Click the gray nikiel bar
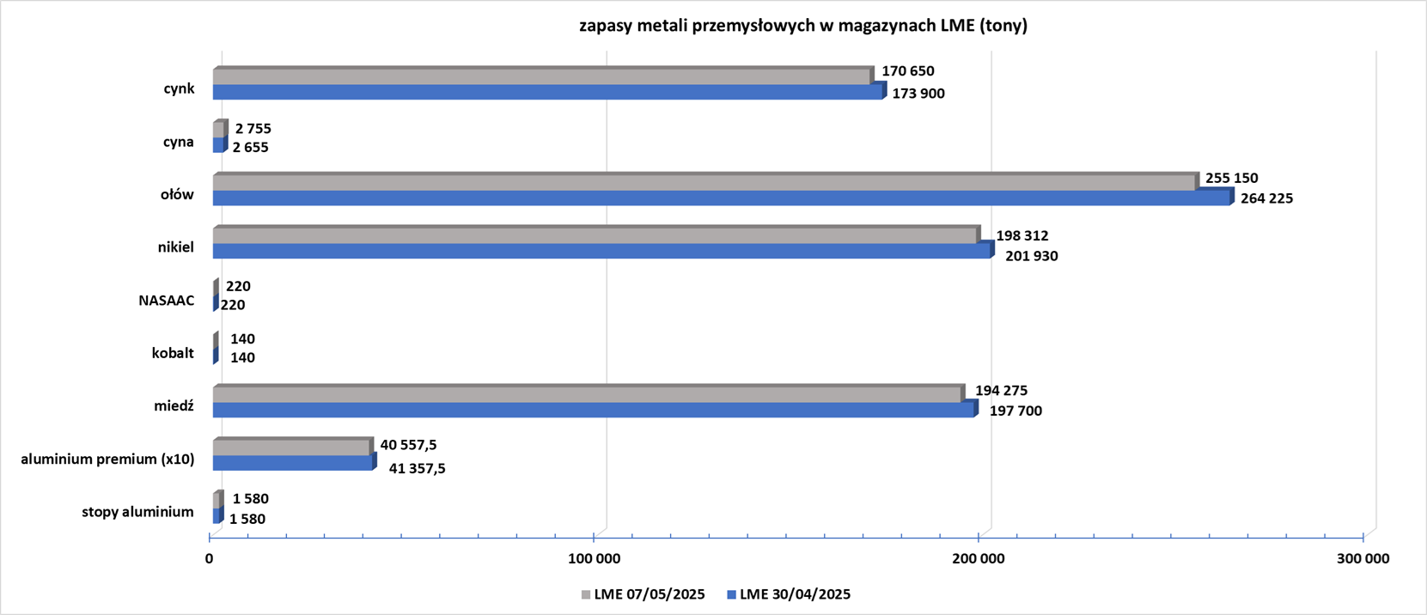 [596, 234]
